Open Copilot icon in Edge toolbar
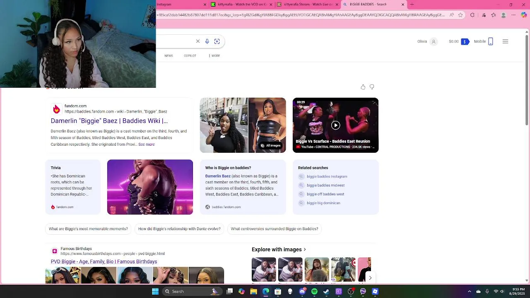The width and height of the screenshot is (530, 298). click(x=524, y=15)
